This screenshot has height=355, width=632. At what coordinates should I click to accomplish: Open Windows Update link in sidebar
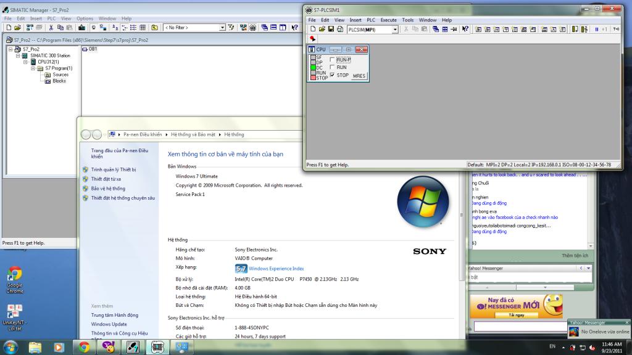pyautogui.click(x=109, y=324)
